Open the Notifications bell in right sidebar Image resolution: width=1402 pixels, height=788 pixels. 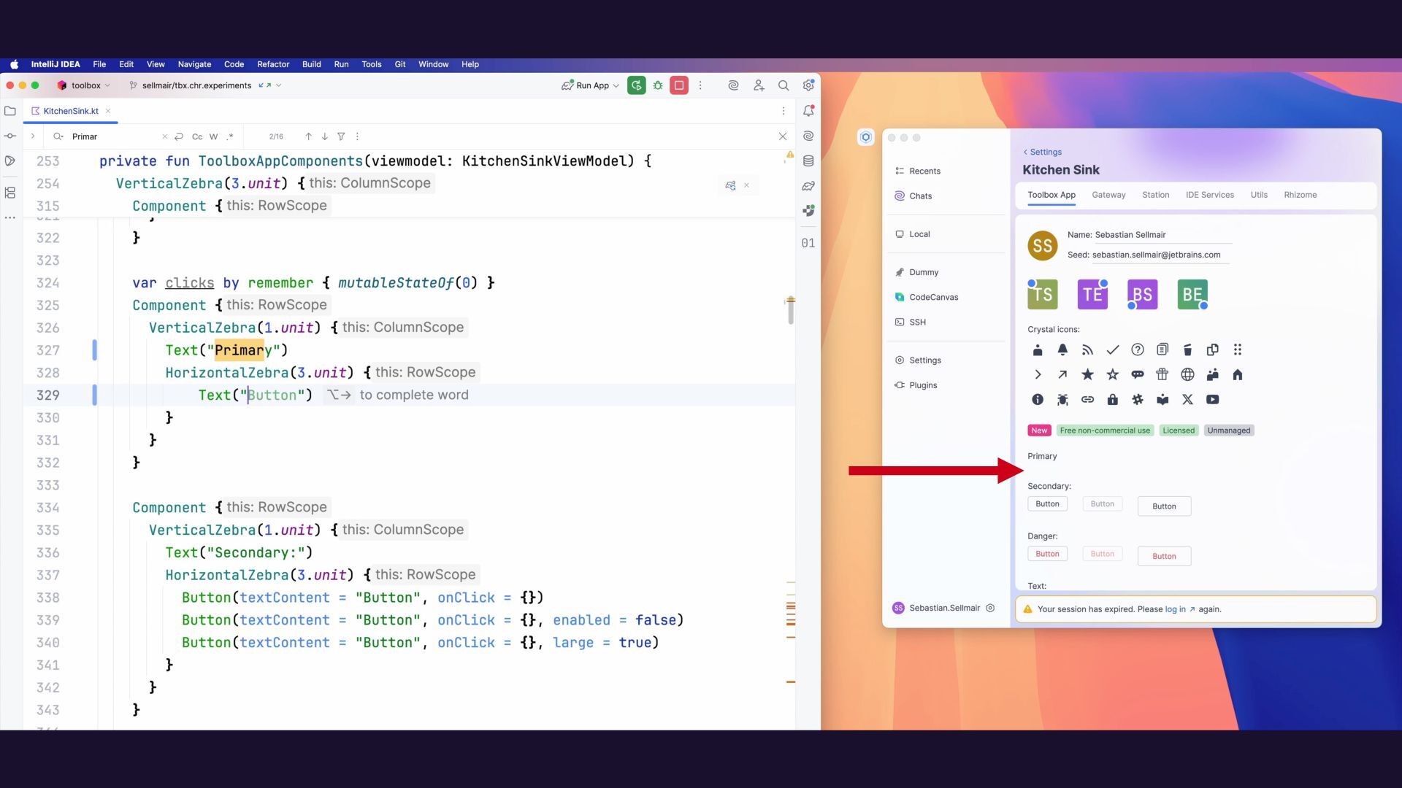[808, 111]
